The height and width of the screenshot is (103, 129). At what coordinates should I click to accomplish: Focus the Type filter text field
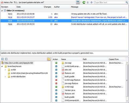110,2
